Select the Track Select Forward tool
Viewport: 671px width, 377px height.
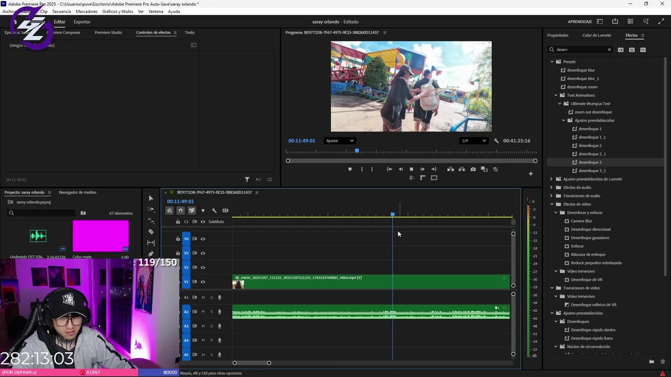pyautogui.click(x=151, y=209)
